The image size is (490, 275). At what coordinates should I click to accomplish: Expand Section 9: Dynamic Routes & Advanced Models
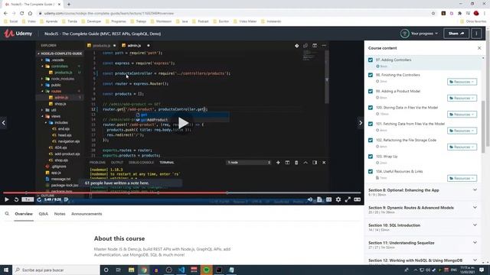coord(423,209)
